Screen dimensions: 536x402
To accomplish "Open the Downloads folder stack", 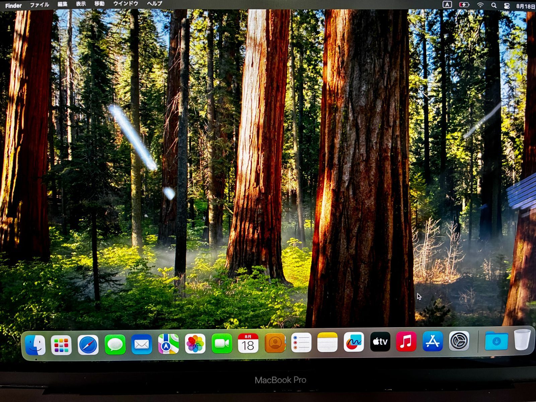I will [496, 340].
